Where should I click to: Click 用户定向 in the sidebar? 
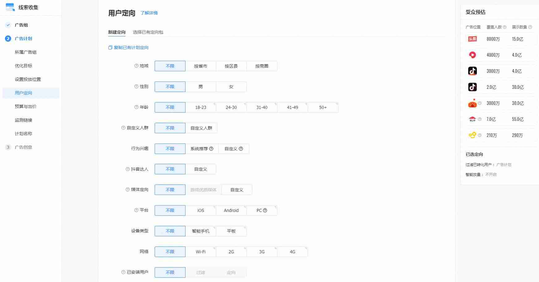[31, 93]
